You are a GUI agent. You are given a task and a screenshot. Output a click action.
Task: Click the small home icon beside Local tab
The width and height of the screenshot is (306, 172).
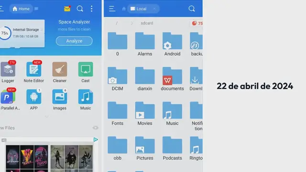coord(124,9)
